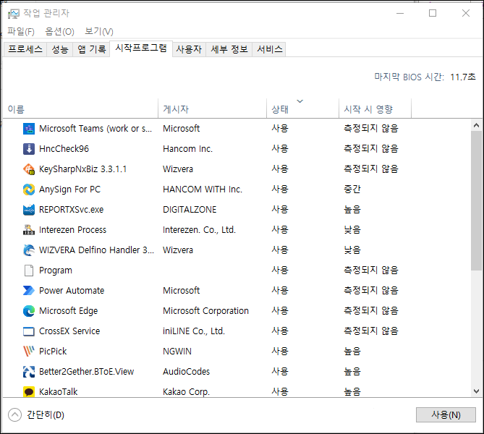The height and width of the screenshot is (434, 484).
Task: Click publisher Interezen. Co., Ltd.
Action: 199,229
